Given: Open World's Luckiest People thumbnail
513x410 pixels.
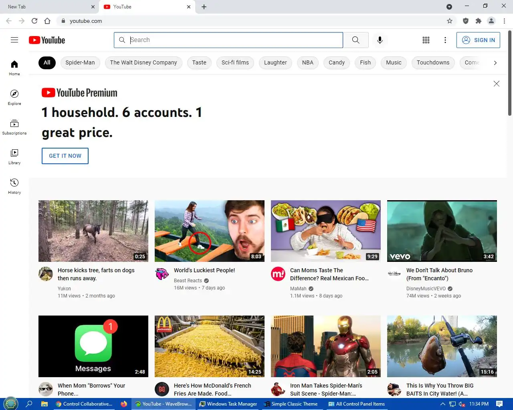Looking at the screenshot, I should [x=210, y=231].
